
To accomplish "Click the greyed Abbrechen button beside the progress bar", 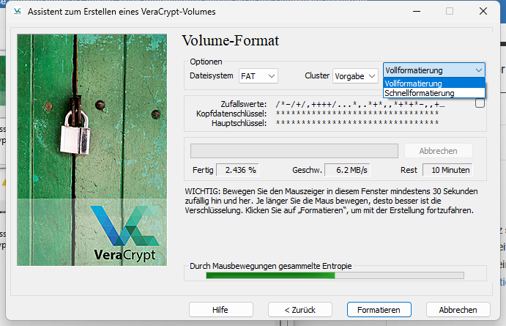I will 438,151.
